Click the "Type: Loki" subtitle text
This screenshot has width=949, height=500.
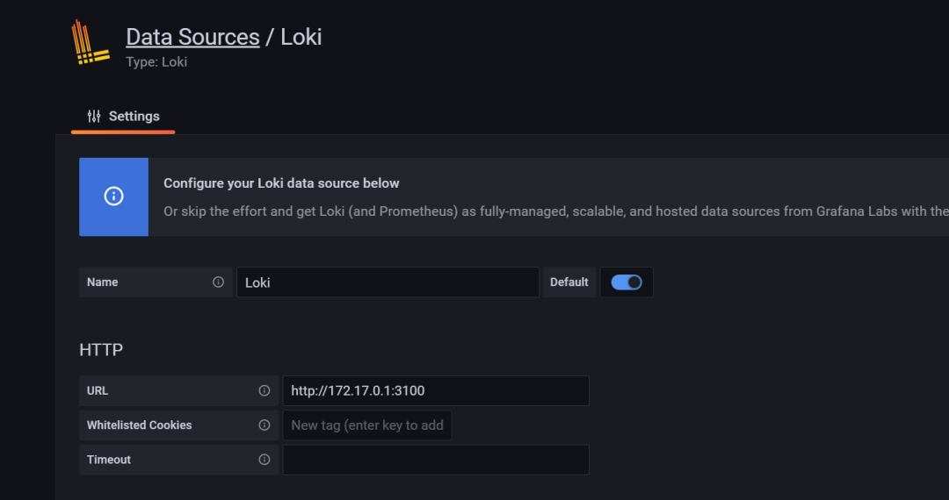click(156, 62)
